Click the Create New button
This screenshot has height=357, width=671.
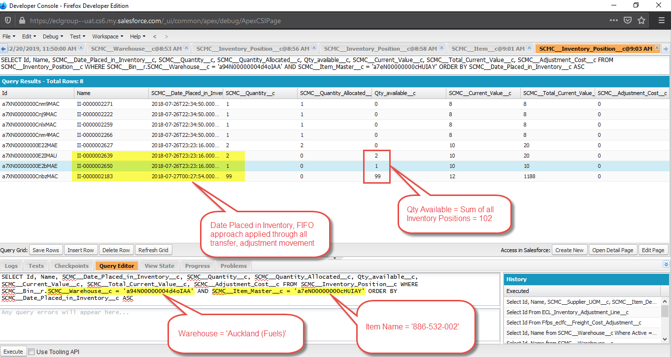[570, 250]
